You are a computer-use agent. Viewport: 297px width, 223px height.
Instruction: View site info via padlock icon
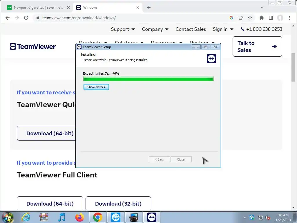coord(38,18)
